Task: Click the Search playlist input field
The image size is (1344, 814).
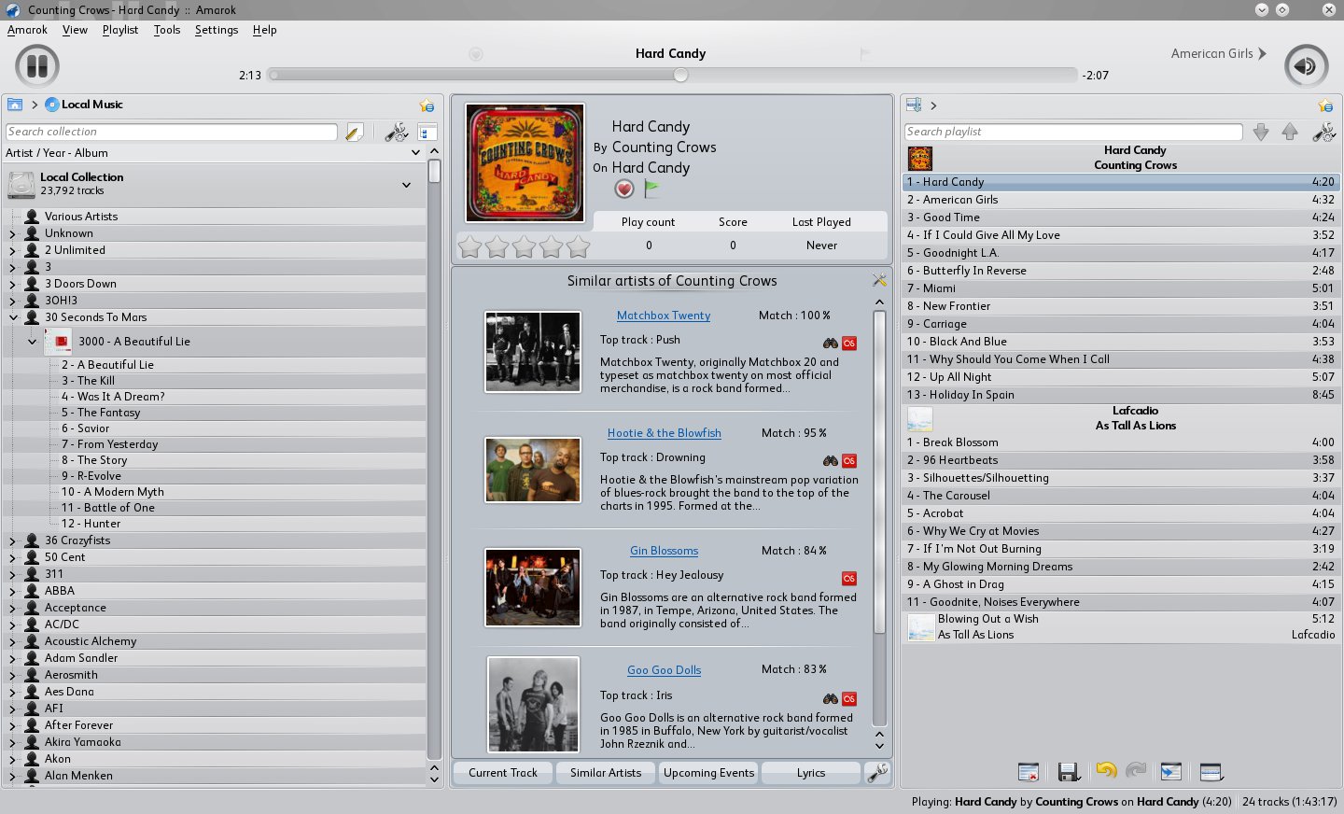Action: pos(1073,131)
